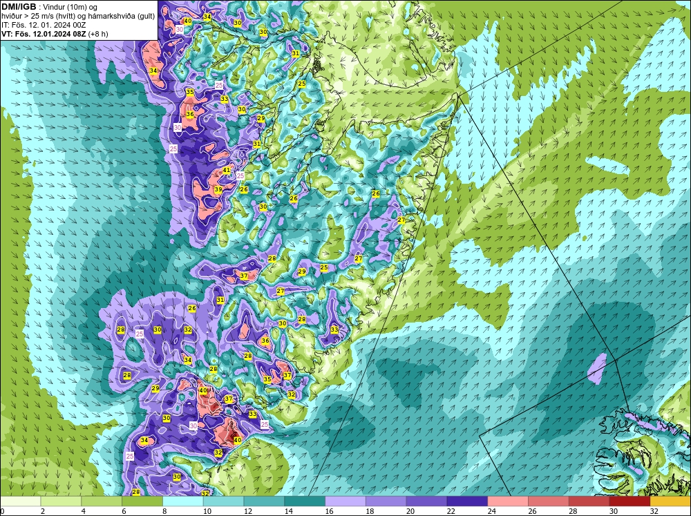Click the 'Vindur (10m) og' header text
This screenshot has height=516, width=691.
click(x=68, y=7)
